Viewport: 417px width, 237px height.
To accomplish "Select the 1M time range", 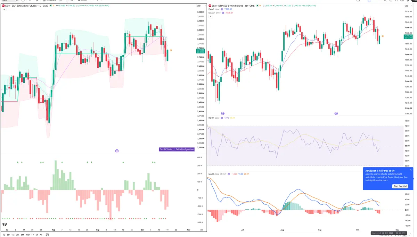I will [x=13, y=235].
